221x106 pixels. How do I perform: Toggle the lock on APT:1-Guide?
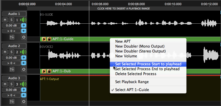point(49,39)
